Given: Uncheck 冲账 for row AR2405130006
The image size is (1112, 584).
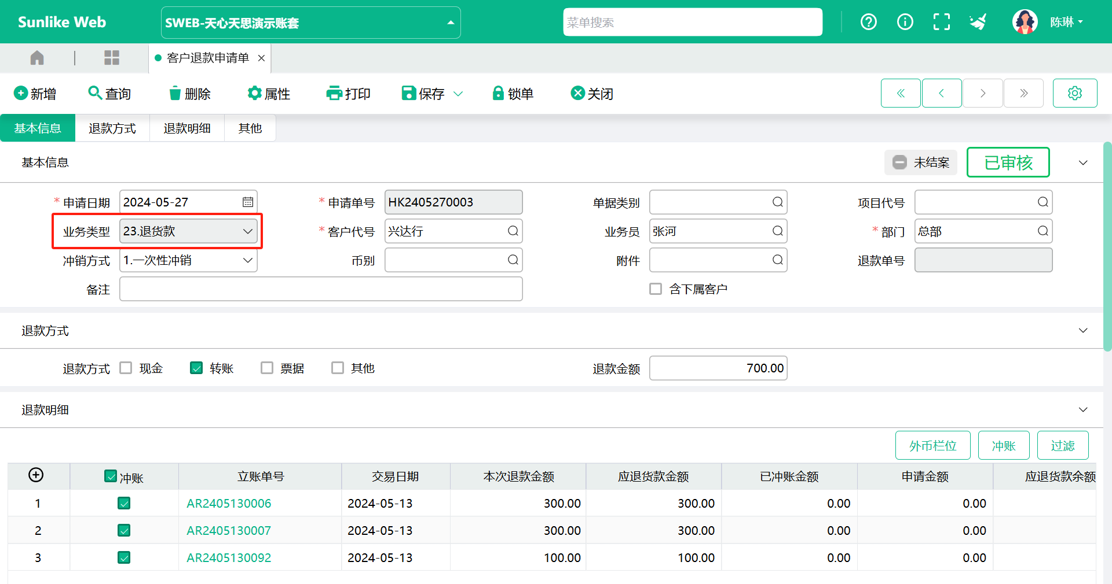Looking at the screenshot, I should 124,503.
